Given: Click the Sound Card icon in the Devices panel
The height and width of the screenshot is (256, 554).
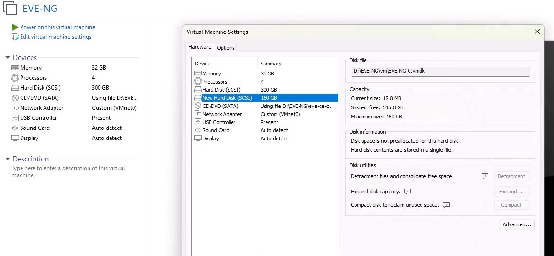Looking at the screenshot, I should click(x=15, y=128).
